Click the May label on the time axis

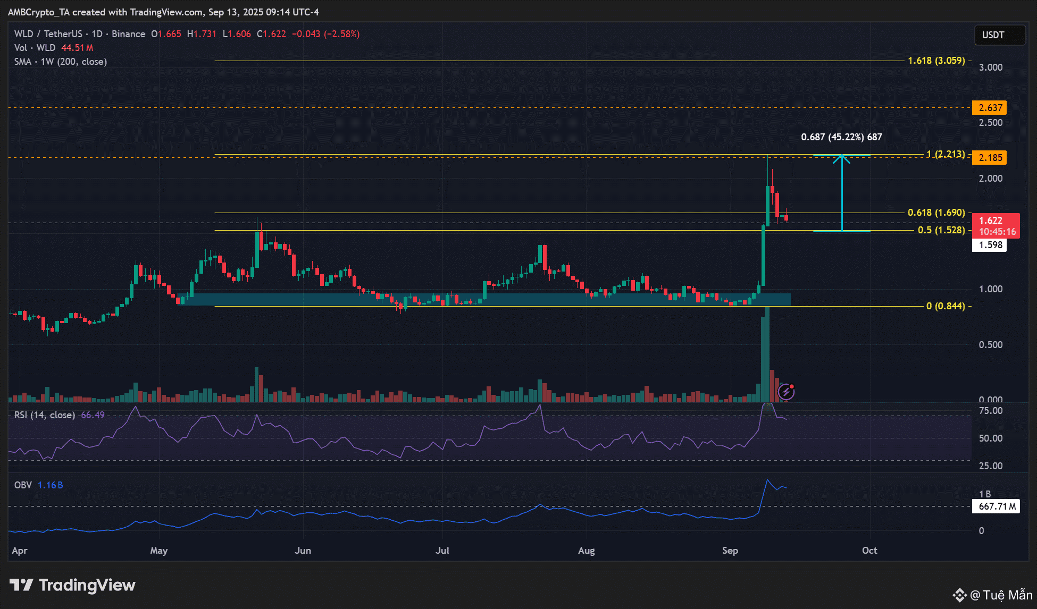click(159, 551)
